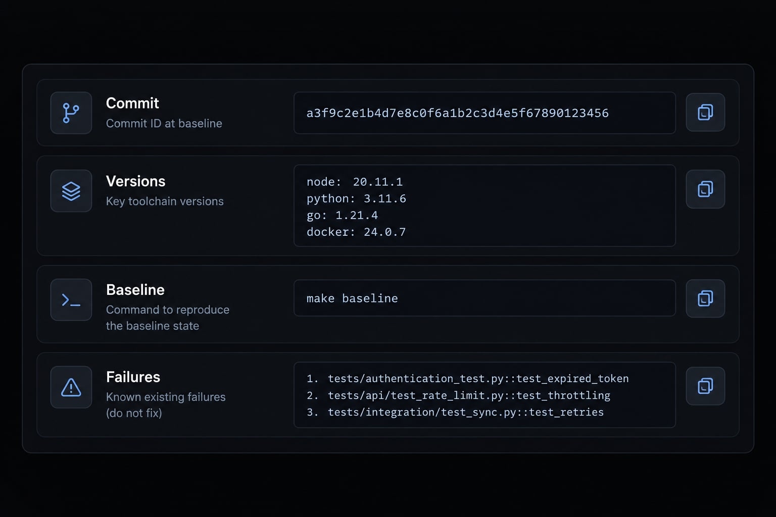Click 'Known existing failures (do not fix)' text

pyautogui.click(x=166, y=405)
